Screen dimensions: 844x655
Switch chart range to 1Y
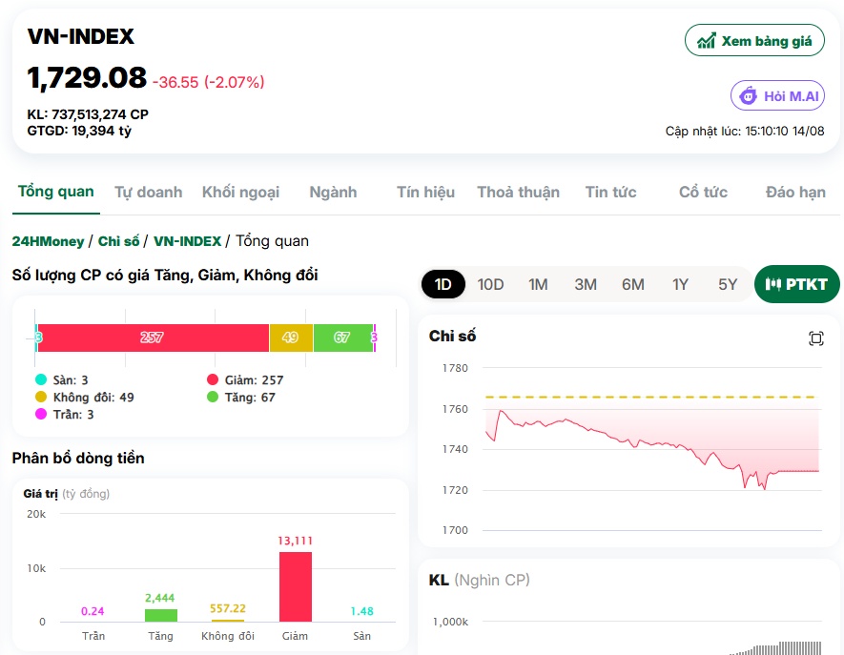point(680,284)
